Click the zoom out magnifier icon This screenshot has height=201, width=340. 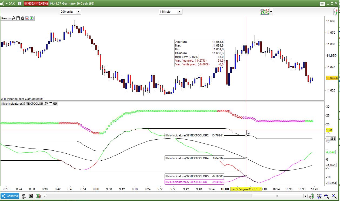(x=326, y=196)
